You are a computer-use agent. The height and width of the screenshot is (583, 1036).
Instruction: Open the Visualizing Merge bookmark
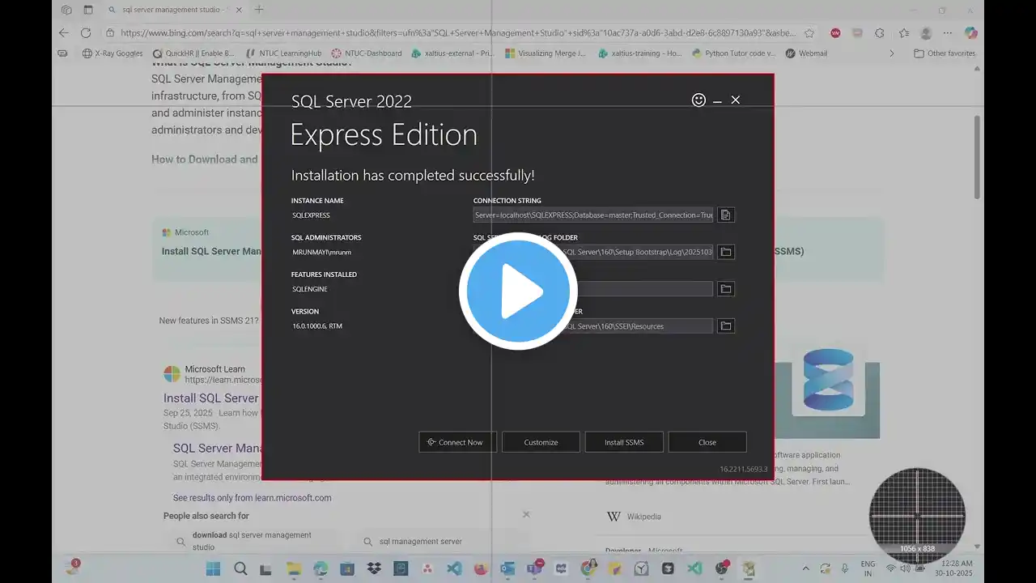(x=546, y=53)
